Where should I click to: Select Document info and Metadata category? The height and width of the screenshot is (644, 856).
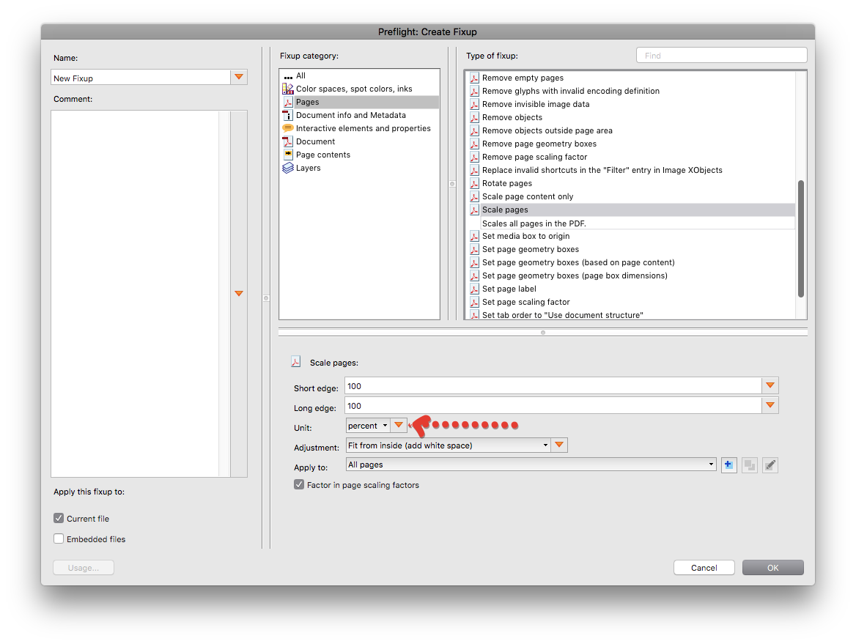click(350, 115)
